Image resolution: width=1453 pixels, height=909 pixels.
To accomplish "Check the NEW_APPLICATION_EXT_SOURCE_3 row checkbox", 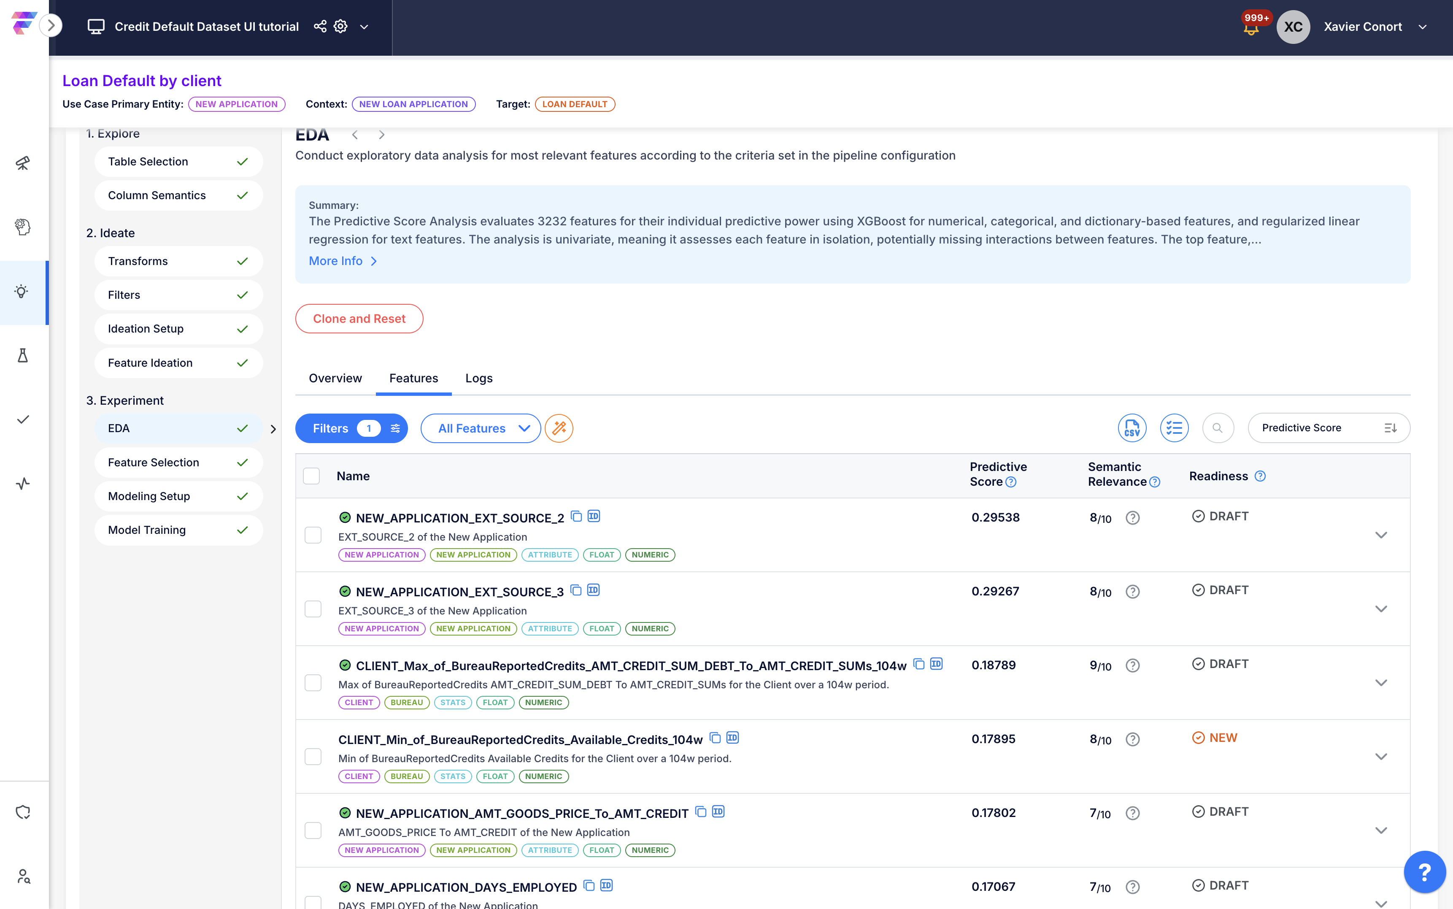I will tap(313, 609).
